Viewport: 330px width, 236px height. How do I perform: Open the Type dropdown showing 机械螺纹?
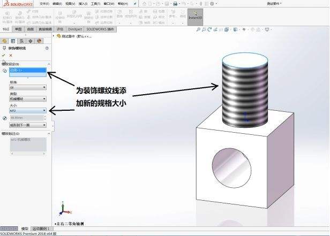tap(28, 99)
